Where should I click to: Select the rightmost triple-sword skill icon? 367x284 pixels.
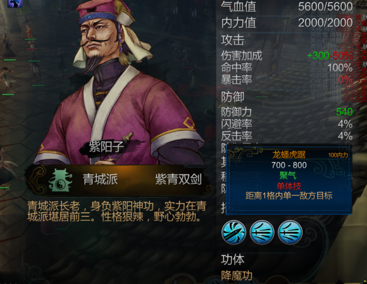[x=290, y=232]
